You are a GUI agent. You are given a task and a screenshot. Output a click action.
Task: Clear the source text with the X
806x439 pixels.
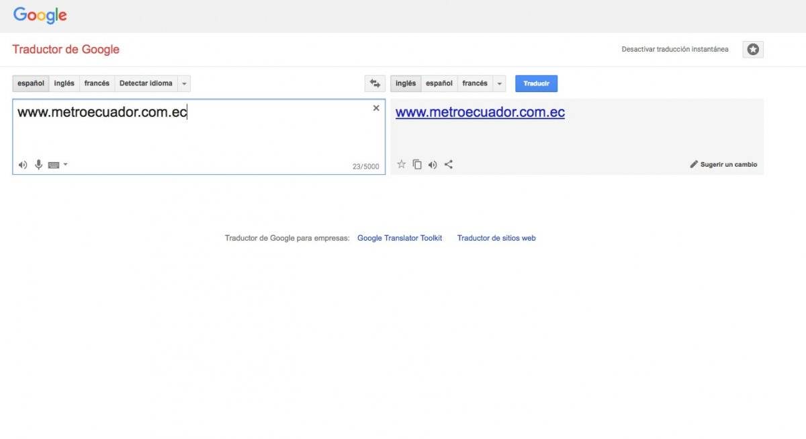tap(376, 108)
